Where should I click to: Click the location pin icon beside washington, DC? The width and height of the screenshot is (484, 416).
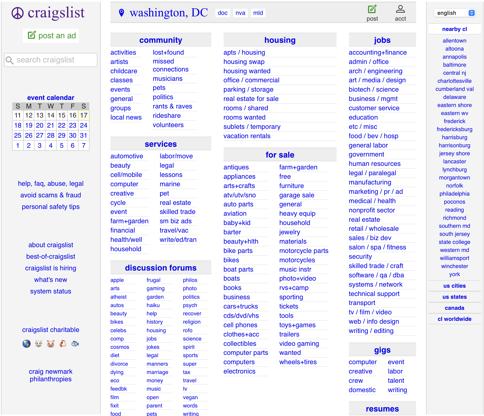click(122, 13)
